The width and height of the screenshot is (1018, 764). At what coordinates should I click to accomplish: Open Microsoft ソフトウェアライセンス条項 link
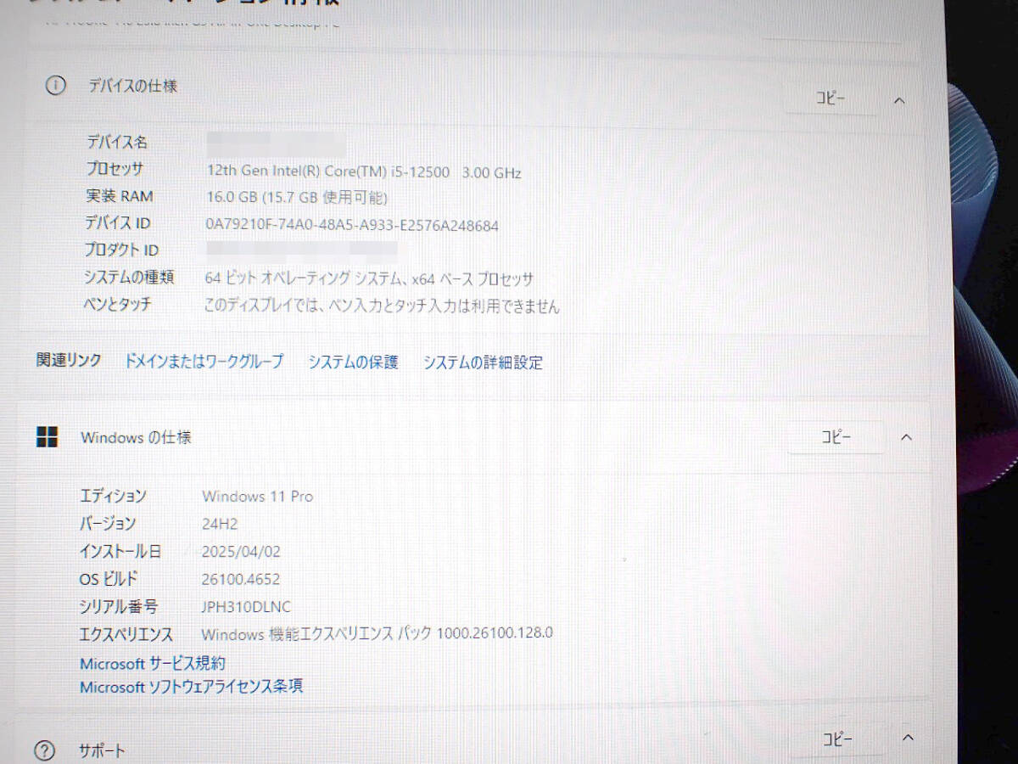191,686
